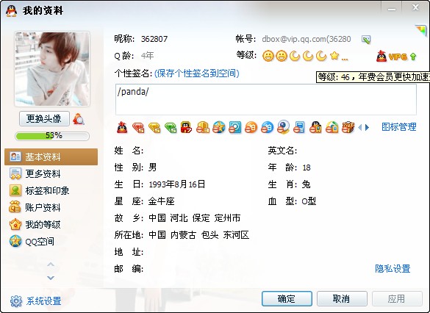This screenshot has width=430, height=313.
Task: Click the colorful ring with phone icon
Action: 332,127
